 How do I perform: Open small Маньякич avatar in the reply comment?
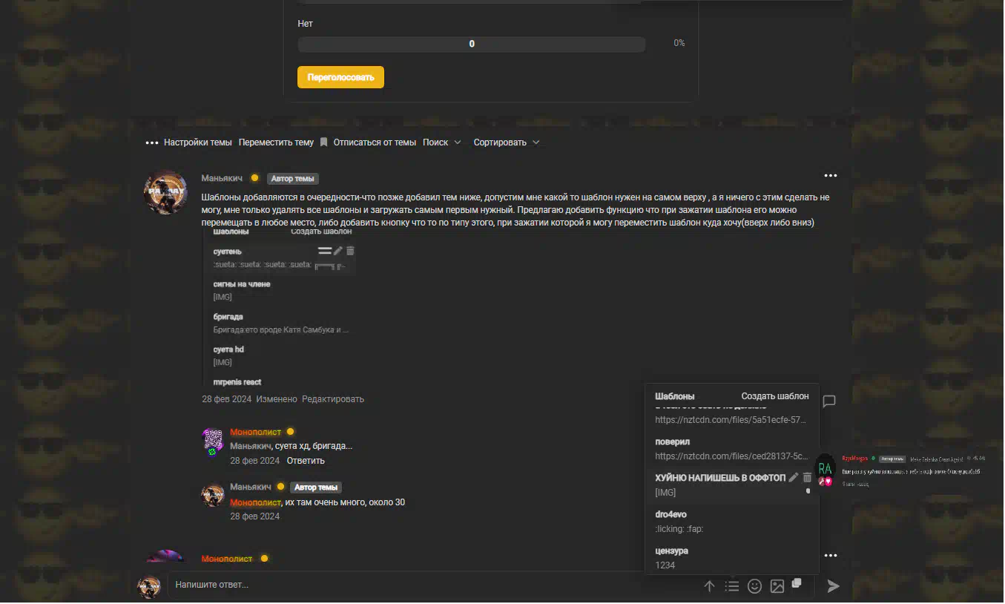click(x=213, y=495)
